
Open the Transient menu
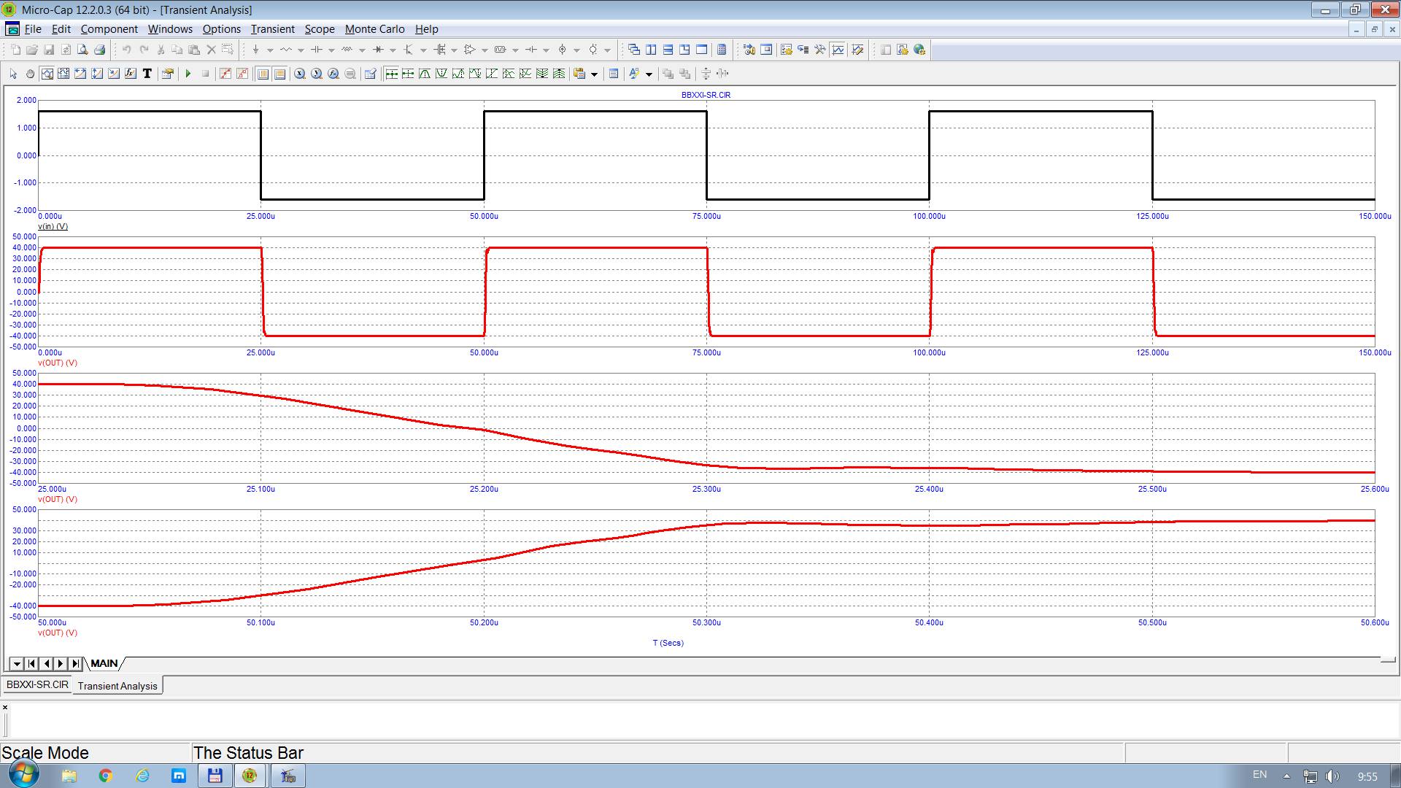(x=272, y=29)
